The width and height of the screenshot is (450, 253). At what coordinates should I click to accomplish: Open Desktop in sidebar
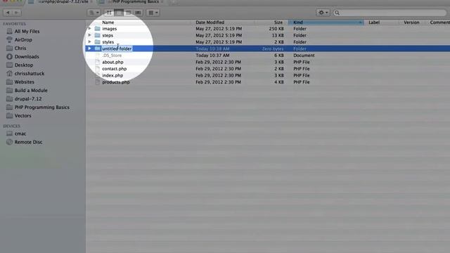(24, 65)
